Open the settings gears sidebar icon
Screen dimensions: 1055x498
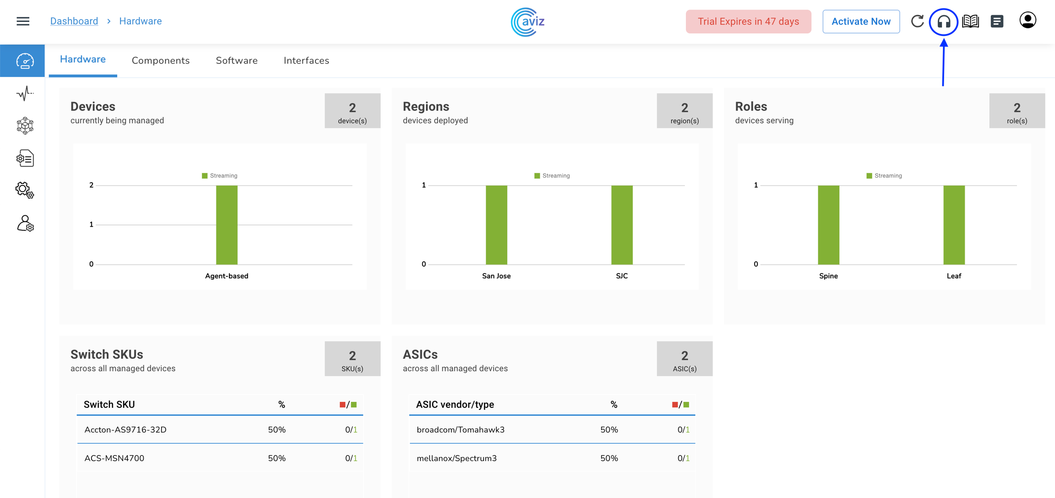point(25,190)
